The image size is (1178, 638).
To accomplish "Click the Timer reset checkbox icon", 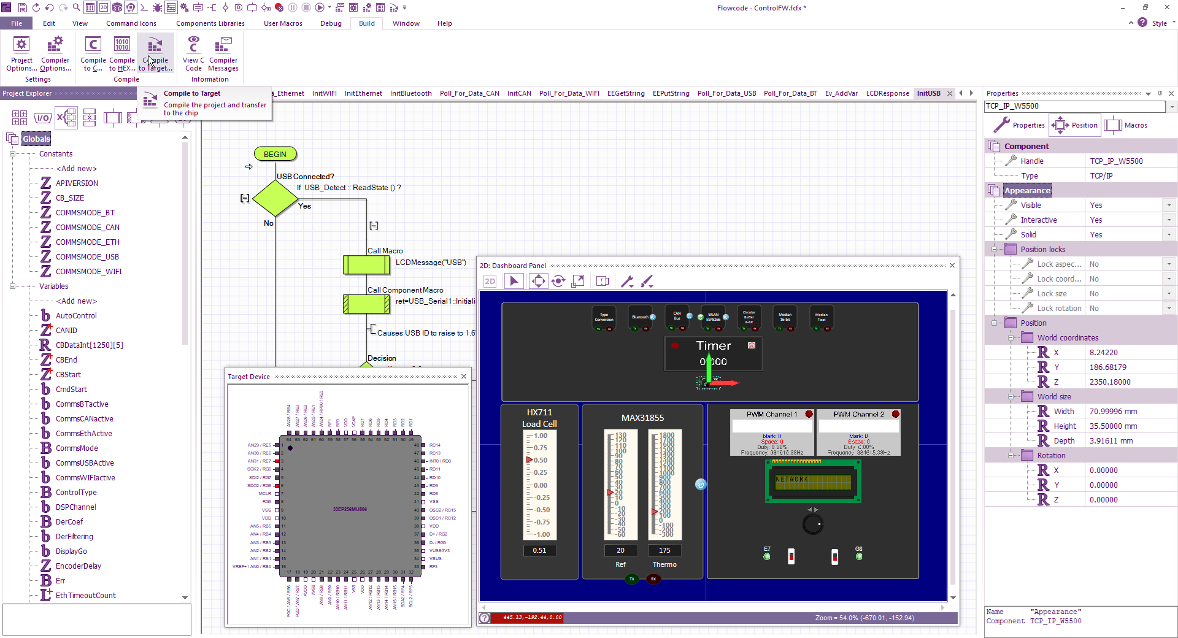I will click(x=752, y=345).
